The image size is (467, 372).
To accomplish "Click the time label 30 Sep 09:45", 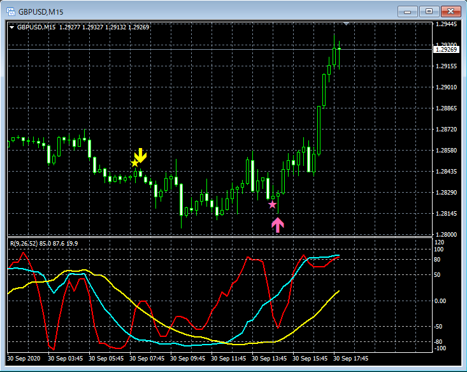I will (x=188, y=358).
